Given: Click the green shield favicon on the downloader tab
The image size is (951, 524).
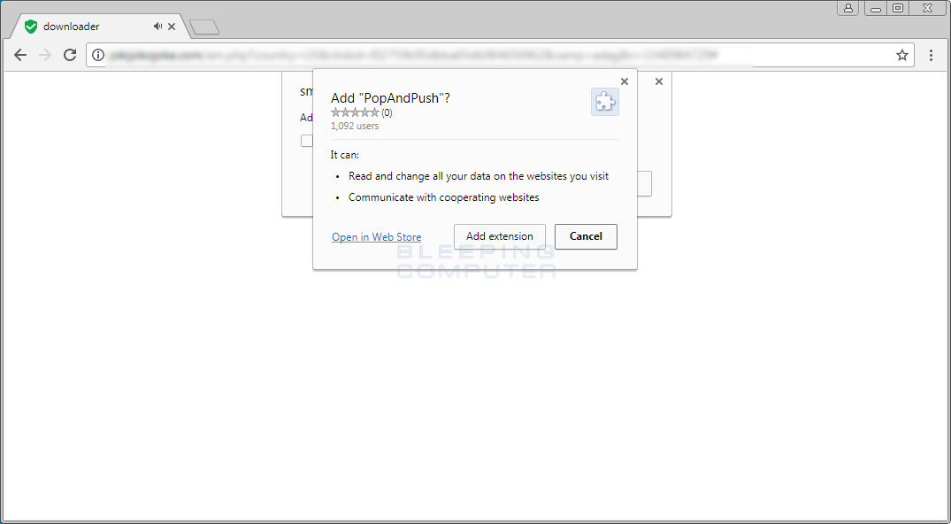Looking at the screenshot, I should click(x=30, y=26).
